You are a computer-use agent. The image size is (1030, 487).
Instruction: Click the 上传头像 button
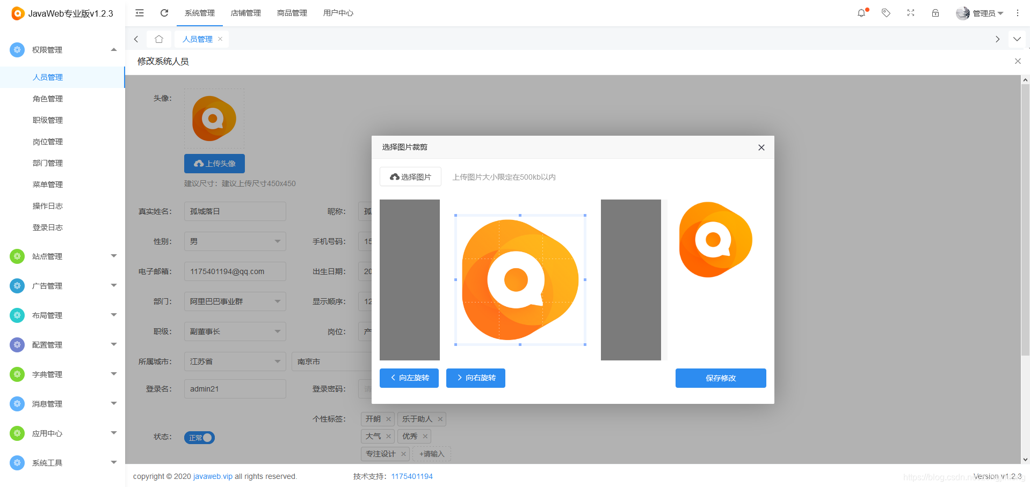click(214, 164)
